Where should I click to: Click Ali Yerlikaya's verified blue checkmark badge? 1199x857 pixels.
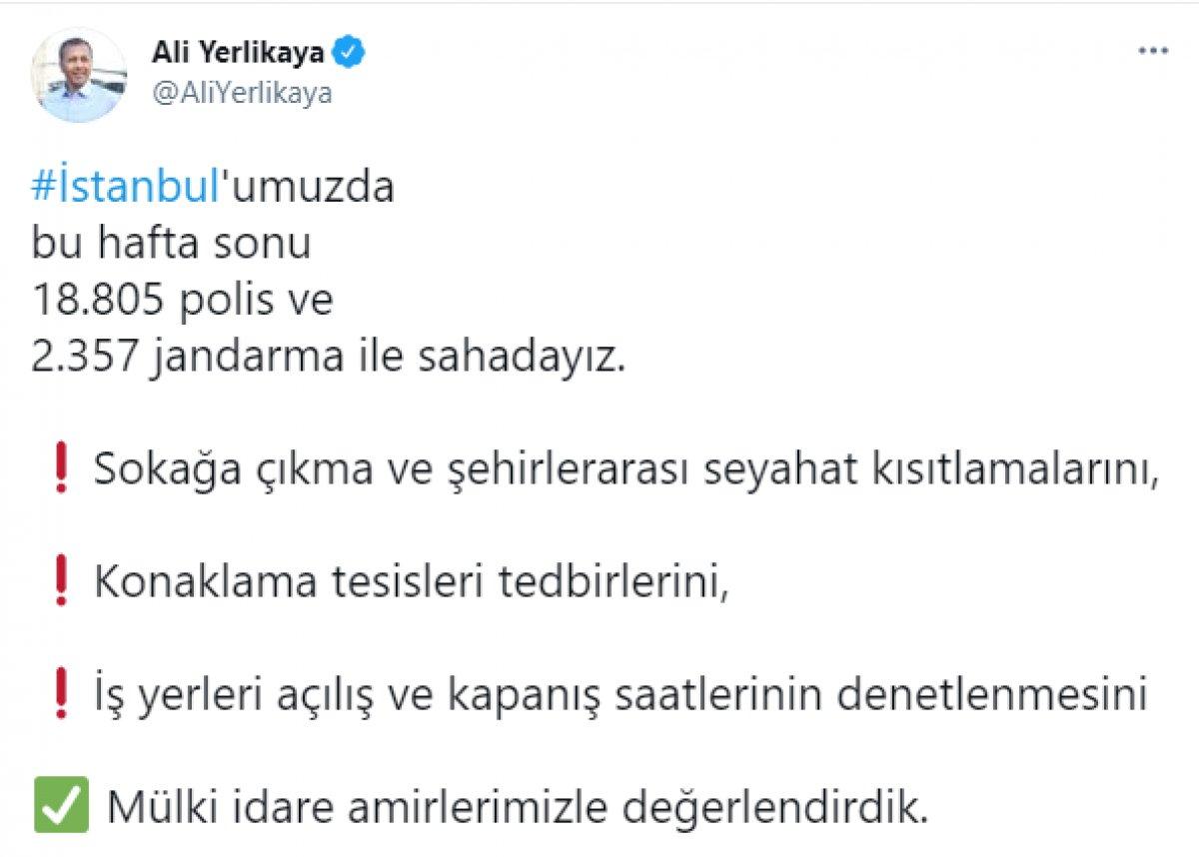point(349,48)
